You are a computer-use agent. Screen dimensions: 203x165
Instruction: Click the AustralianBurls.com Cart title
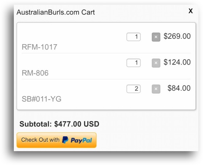[x=56, y=12]
